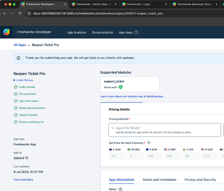Copy the App Id with the copy icon
224x191 pixels.
tap(27, 158)
